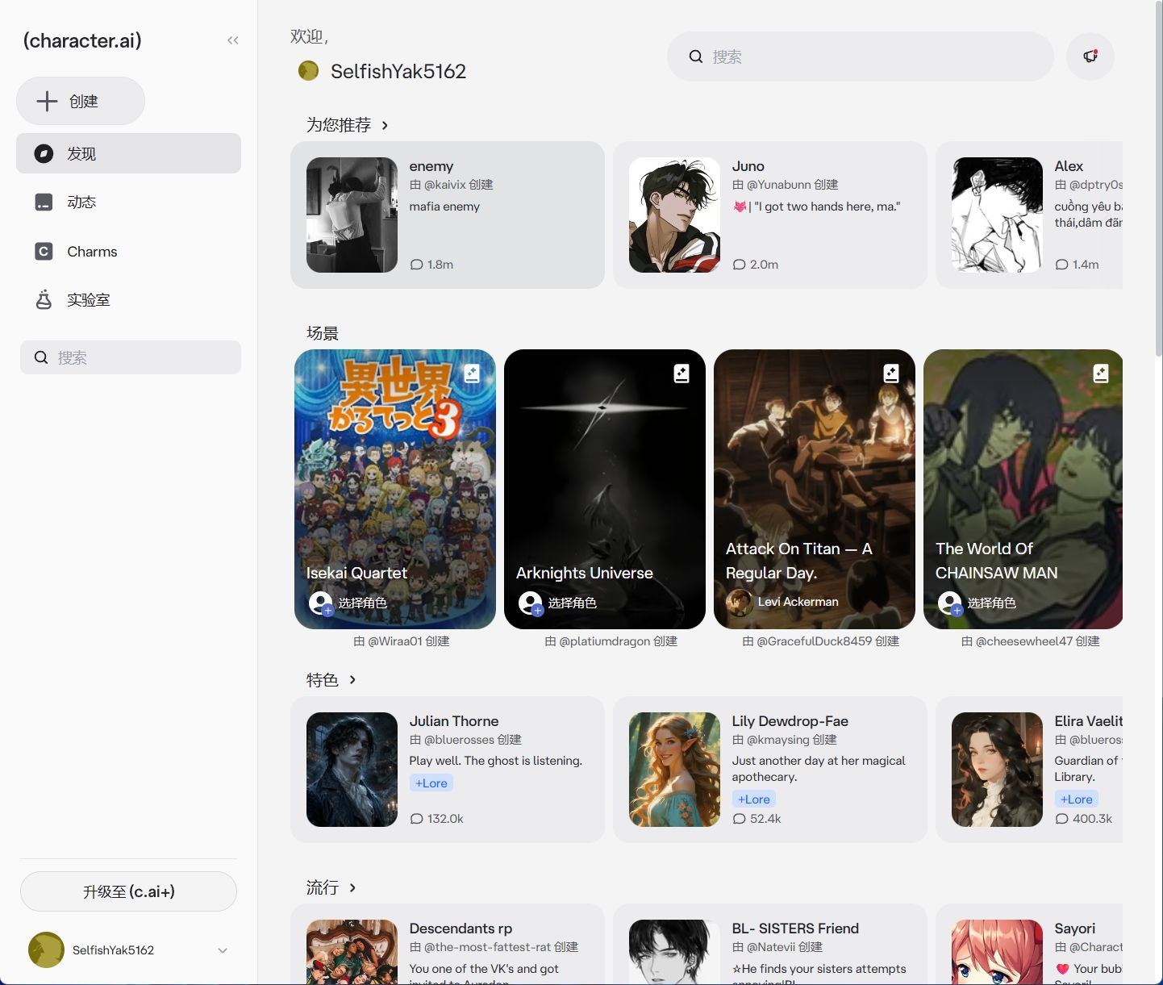Click the persona icon on The World Of CHAINSAW MAN
The image size is (1163, 985).
[x=950, y=603]
